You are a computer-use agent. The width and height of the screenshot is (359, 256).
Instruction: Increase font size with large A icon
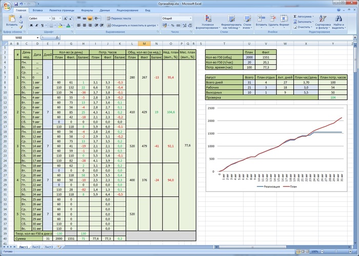pyautogui.click(x=65, y=18)
